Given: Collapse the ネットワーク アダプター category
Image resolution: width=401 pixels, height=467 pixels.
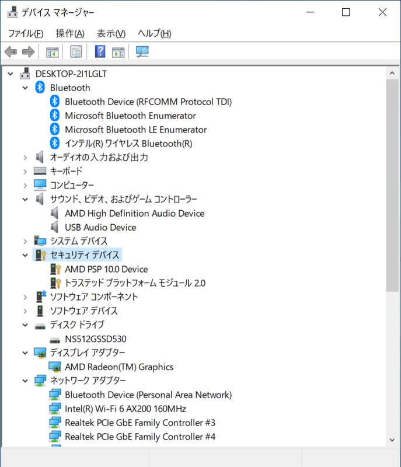Looking at the screenshot, I should click(x=25, y=381).
